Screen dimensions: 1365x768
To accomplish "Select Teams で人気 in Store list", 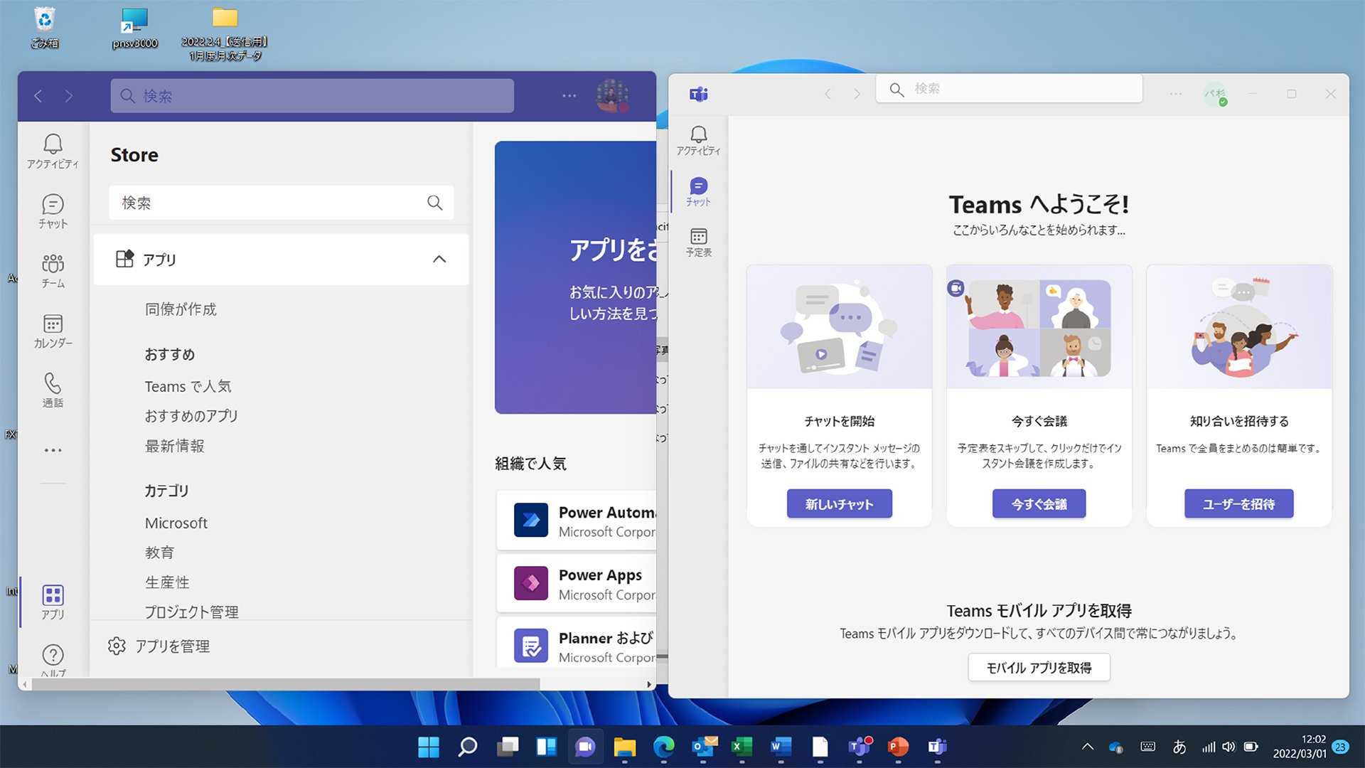I will [x=188, y=386].
